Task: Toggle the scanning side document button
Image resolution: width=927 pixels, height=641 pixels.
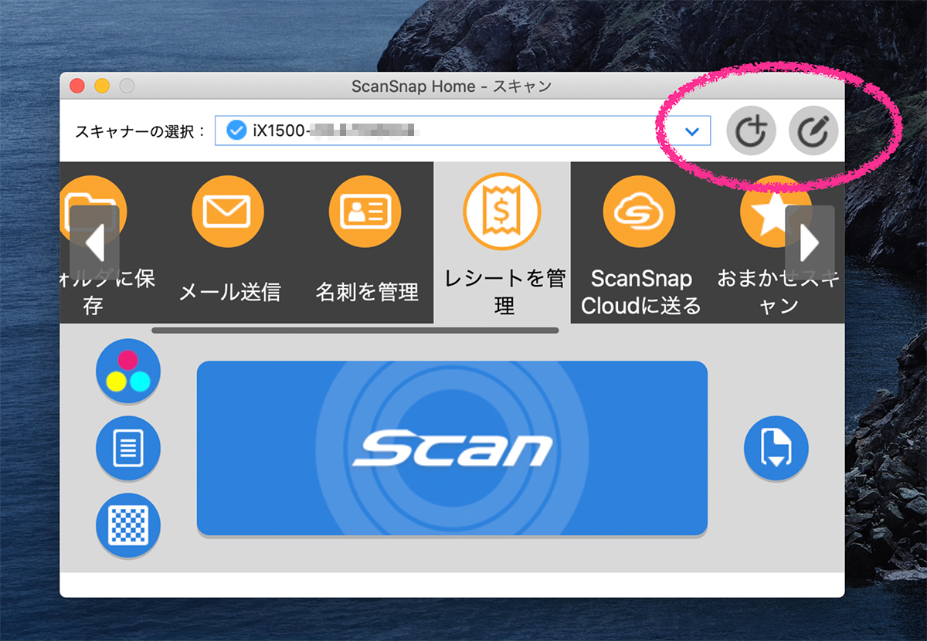Action: [128, 448]
